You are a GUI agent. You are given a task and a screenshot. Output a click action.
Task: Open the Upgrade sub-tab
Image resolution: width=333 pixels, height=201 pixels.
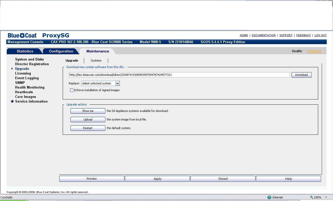(x=72, y=61)
